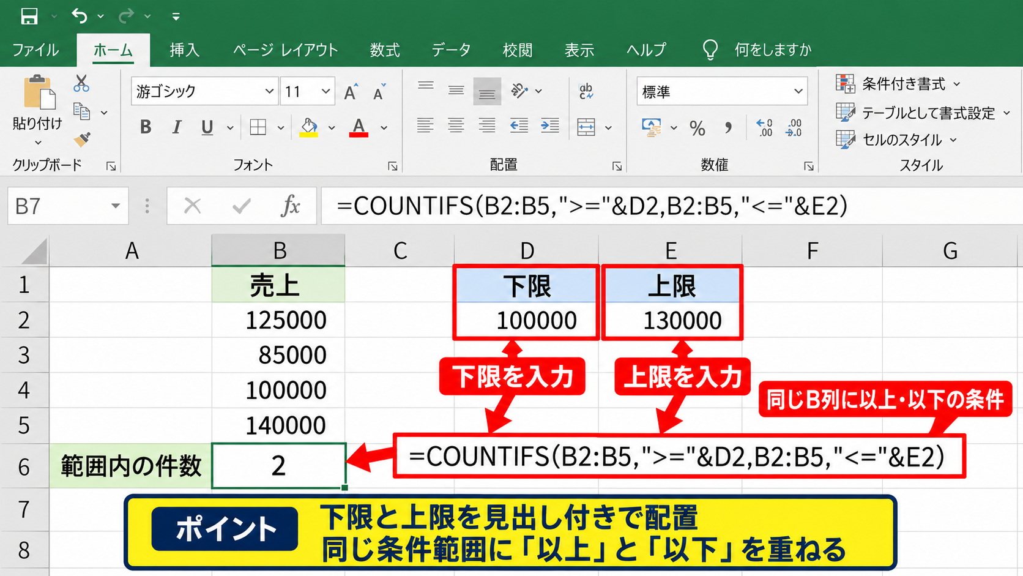The image size is (1023, 576).
Task: Apply cell borders with the borders icon
Action: tap(258, 127)
